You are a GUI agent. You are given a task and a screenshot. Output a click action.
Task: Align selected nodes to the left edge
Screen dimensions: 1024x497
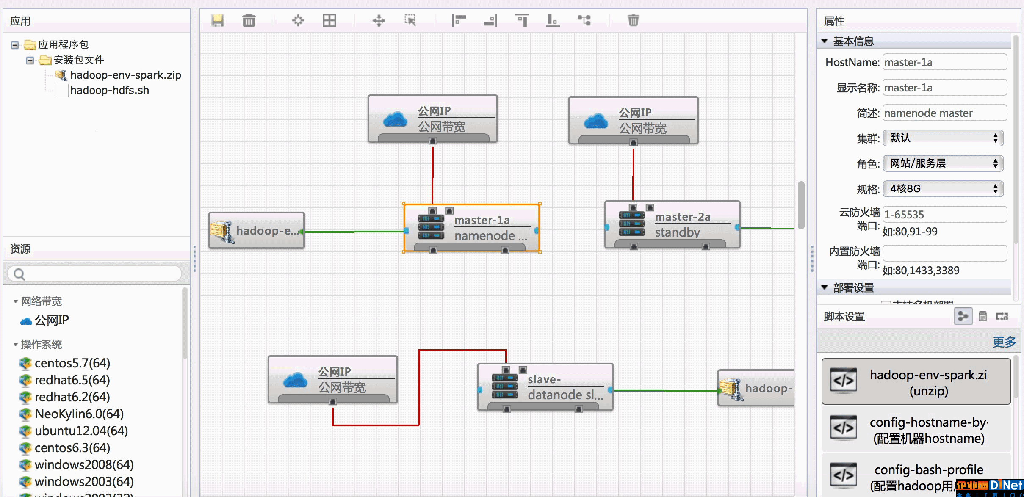[x=459, y=20]
